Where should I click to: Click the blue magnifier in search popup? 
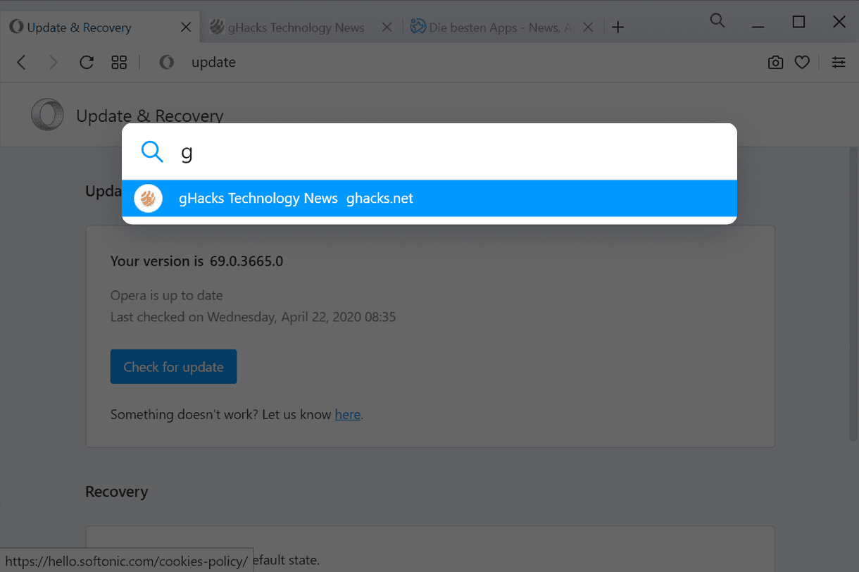[x=152, y=151]
